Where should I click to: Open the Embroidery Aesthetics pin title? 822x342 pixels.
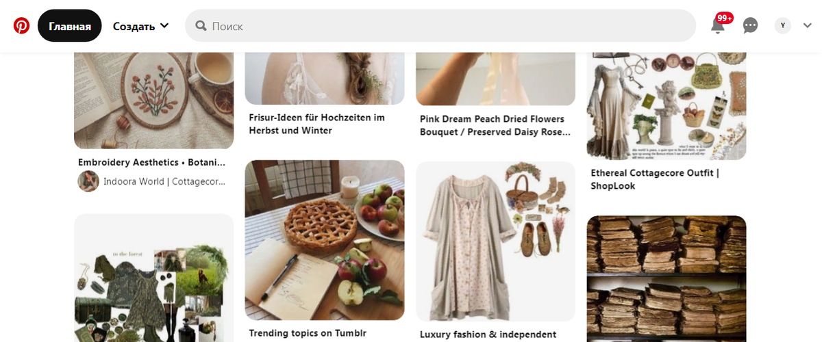151,163
